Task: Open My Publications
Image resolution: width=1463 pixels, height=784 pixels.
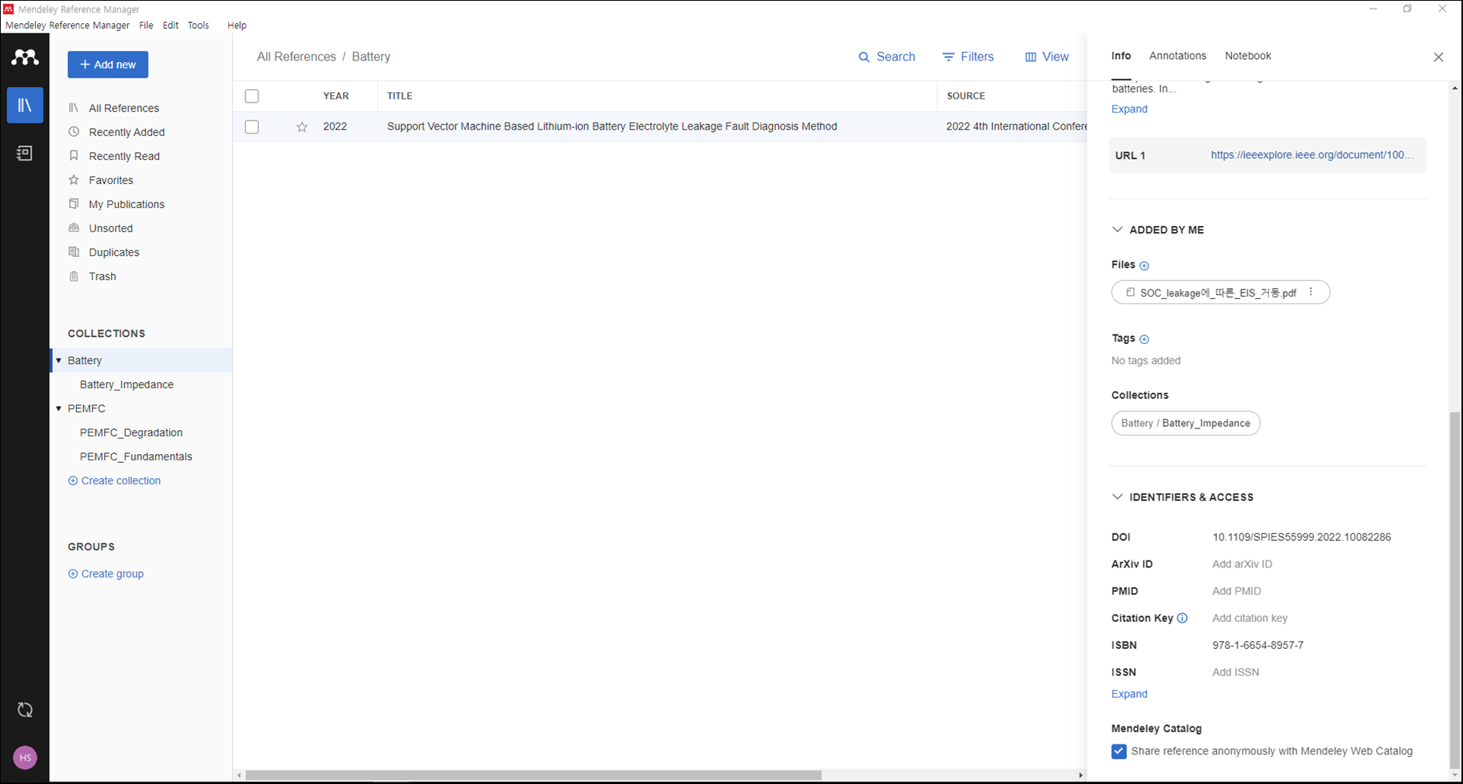Action: coord(127,204)
